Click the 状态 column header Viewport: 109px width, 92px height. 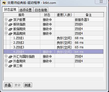47,15
